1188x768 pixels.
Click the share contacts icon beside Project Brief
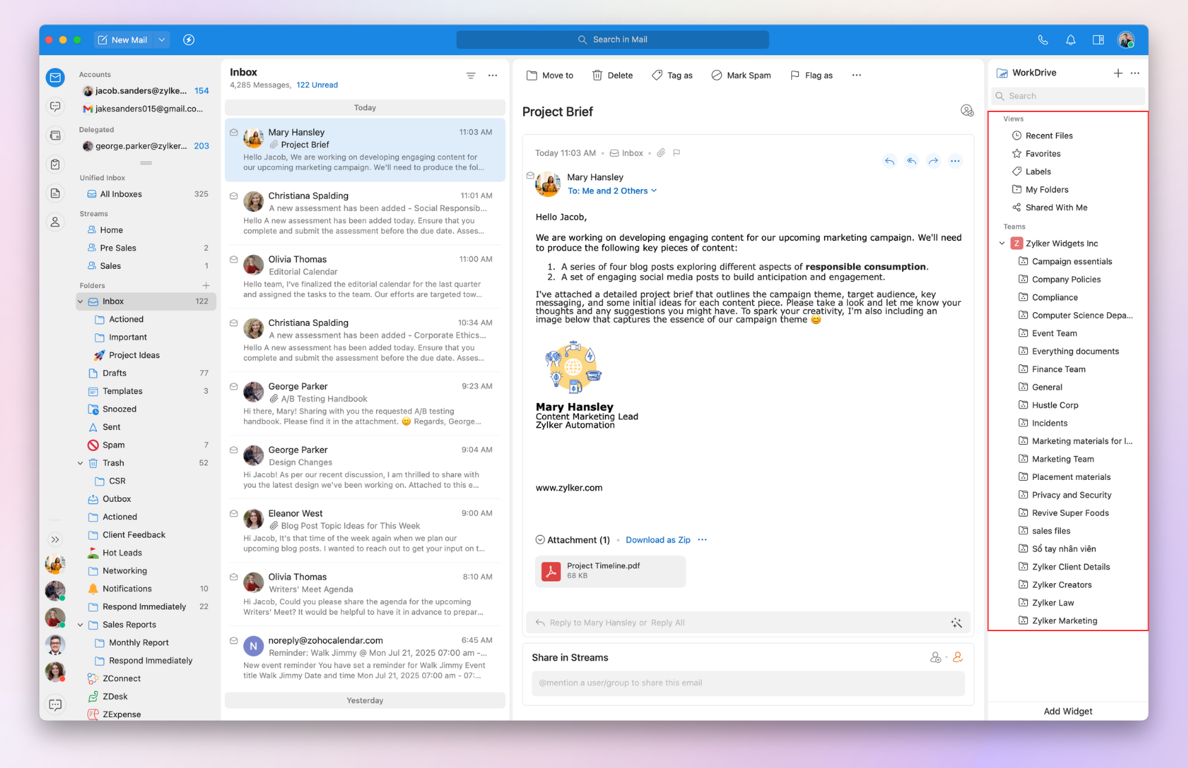click(967, 111)
